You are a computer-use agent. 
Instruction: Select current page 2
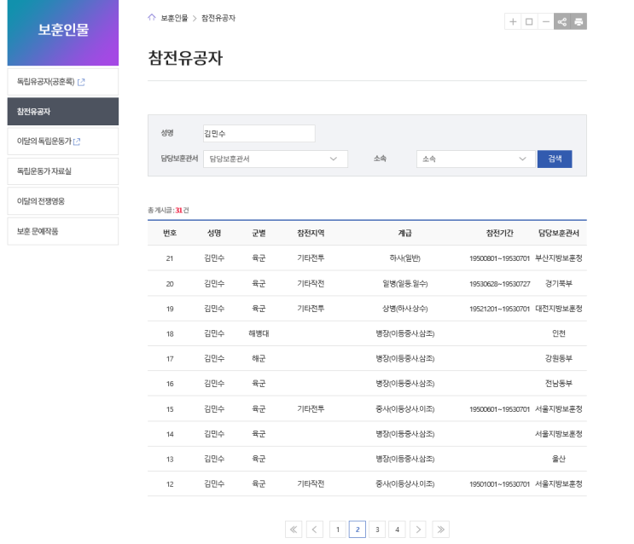(358, 530)
